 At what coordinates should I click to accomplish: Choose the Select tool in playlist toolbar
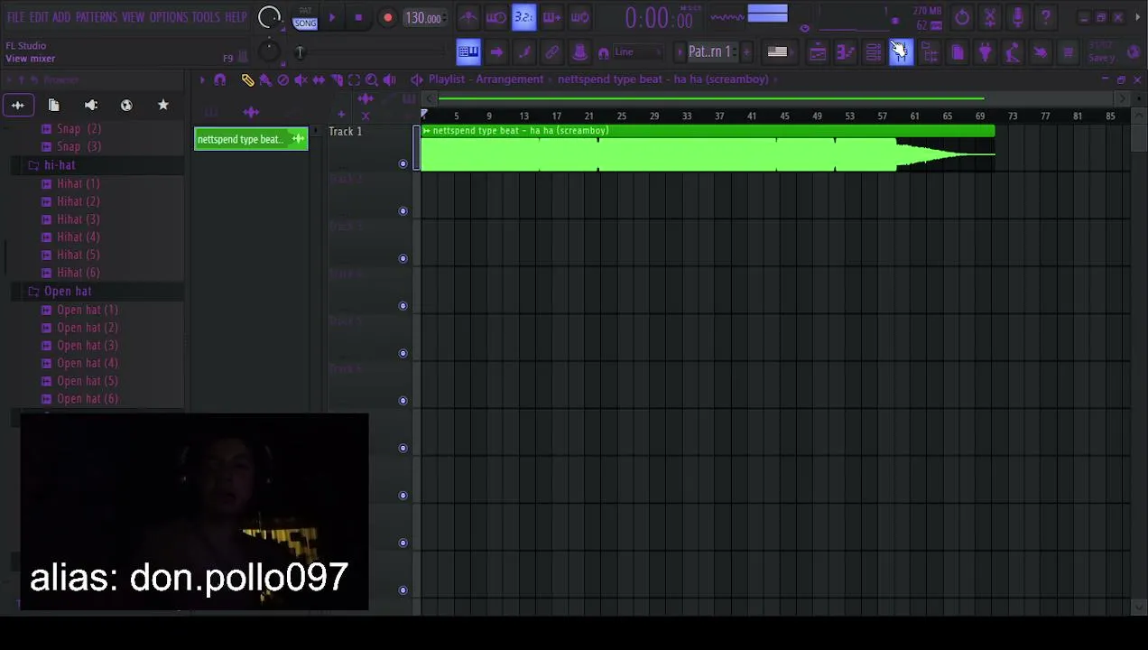(x=354, y=79)
